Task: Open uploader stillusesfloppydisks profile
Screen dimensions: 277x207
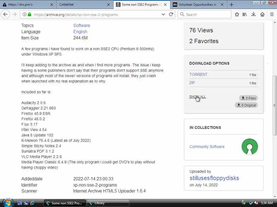Action: (x=214, y=178)
